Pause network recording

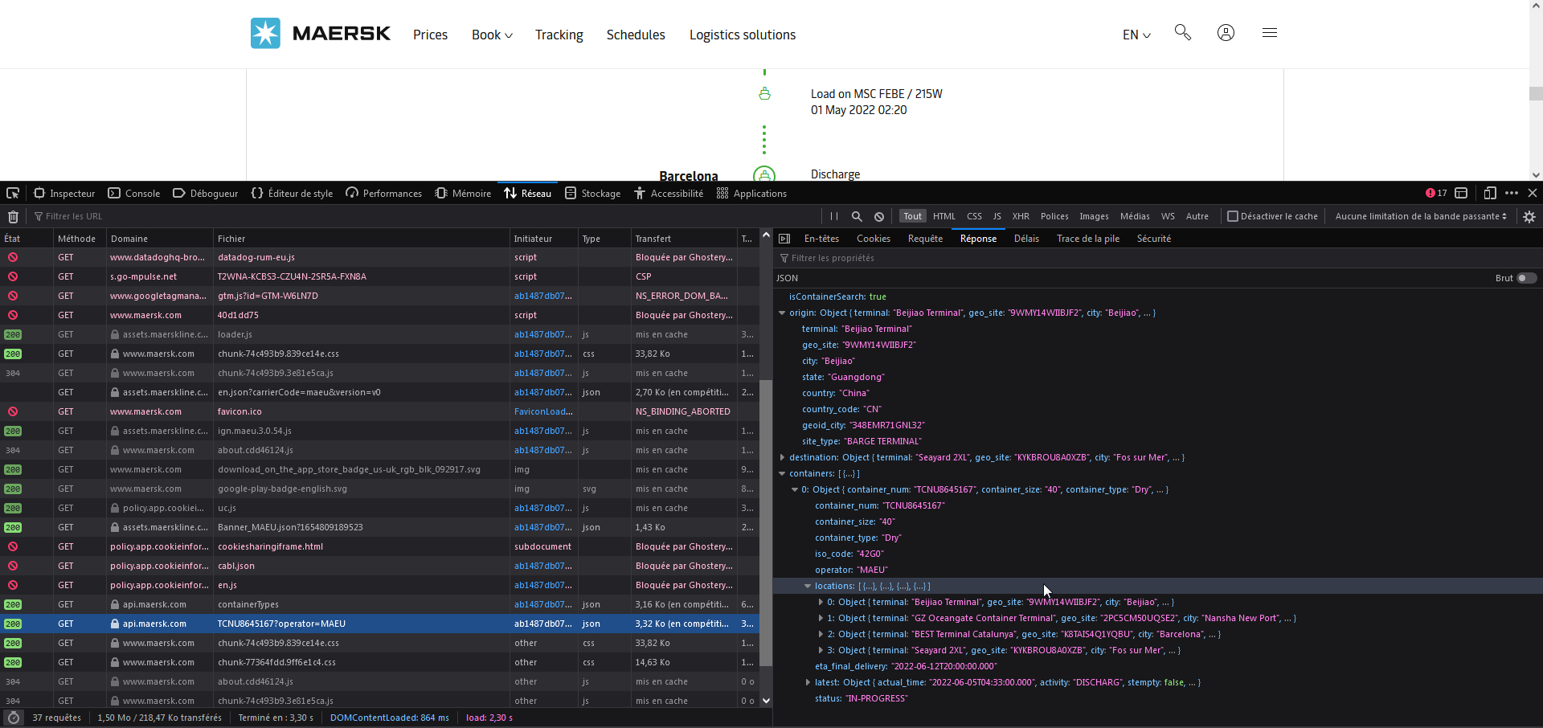(834, 216)
